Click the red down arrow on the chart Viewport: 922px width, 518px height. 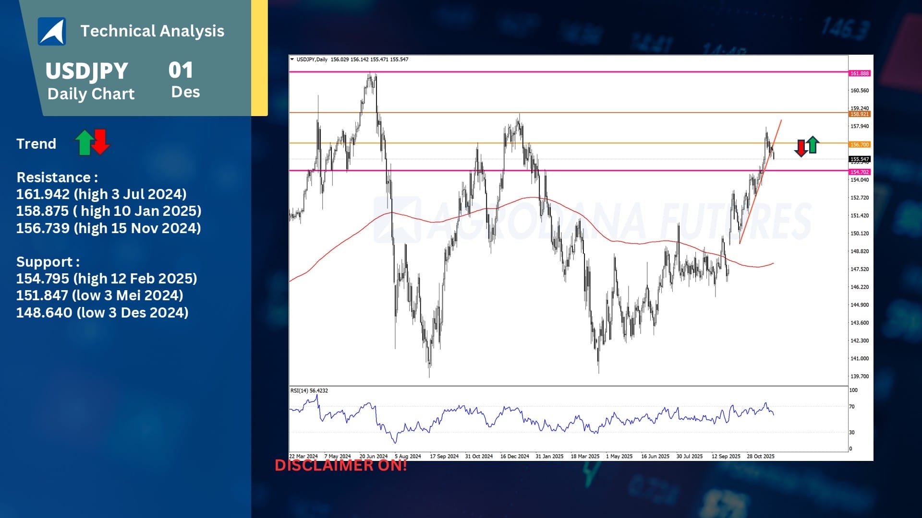pos(801,148)
